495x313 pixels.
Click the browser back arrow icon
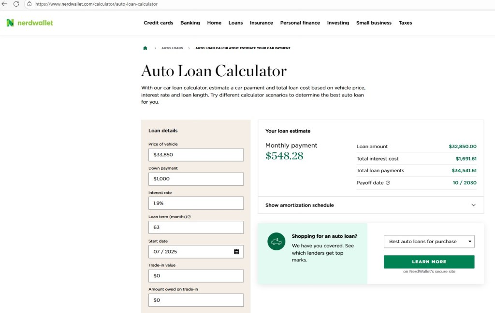[x=5, y=5]
